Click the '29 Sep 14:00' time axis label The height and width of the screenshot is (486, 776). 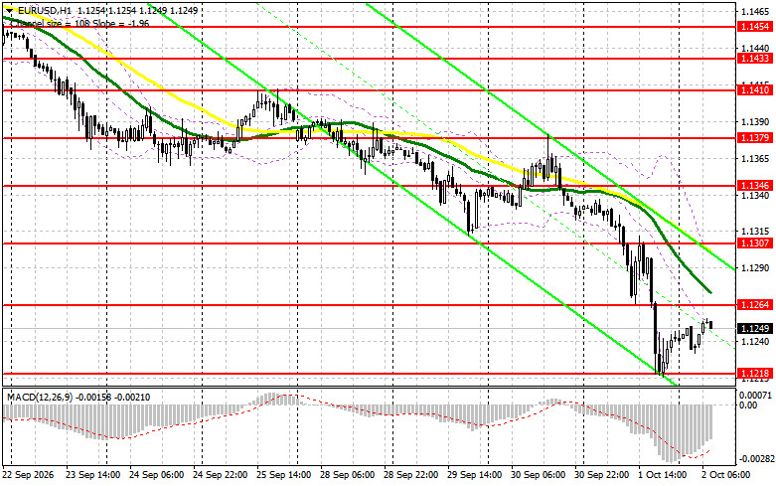pos(475,475)
